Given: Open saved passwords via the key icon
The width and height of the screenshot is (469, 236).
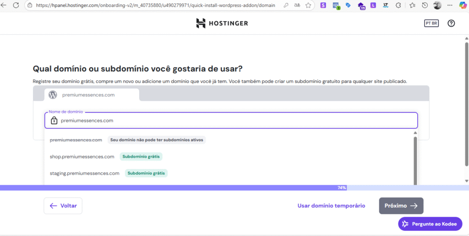Looking at the screenshot, I should 286,5.
